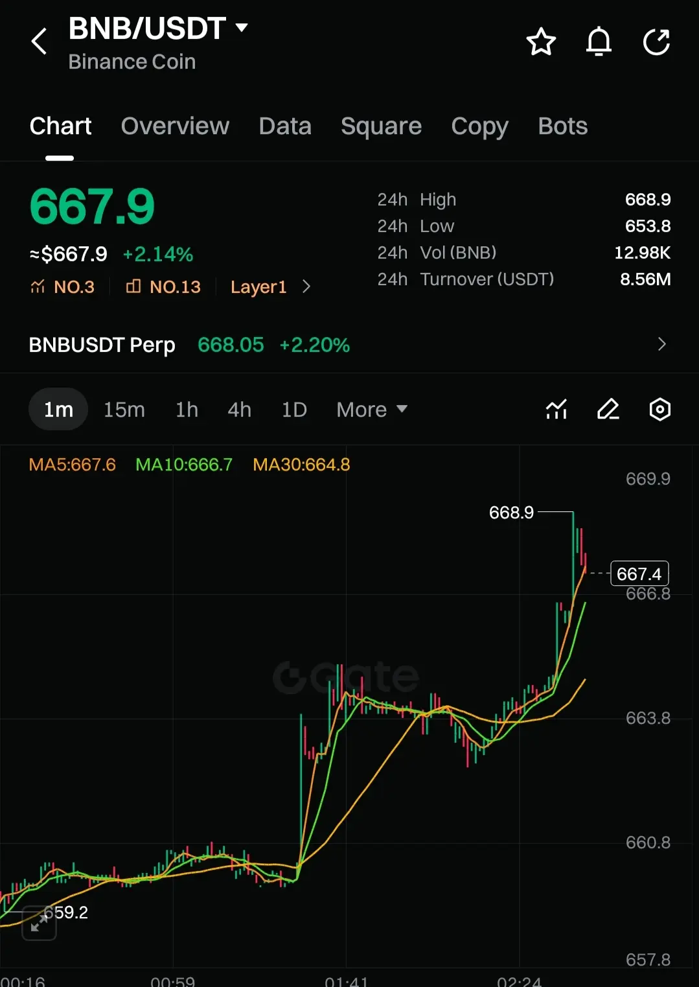Select the 15m timeframe
This screenshot has width=699, height=987.
tap(124, 410)
